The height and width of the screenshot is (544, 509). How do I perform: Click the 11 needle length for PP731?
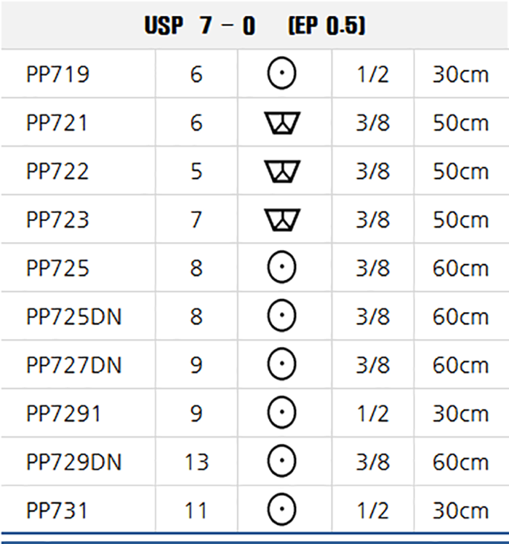click(x=196, y=511)
